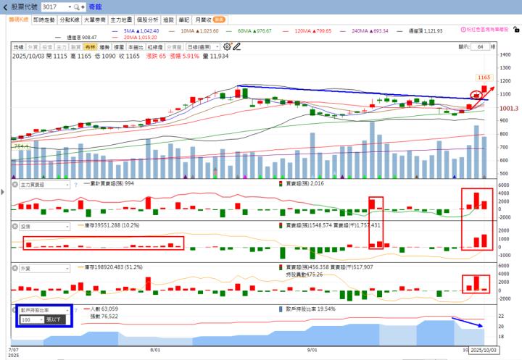This screenshot has height=360, width=522.
Task: Toggle 融資 overlay on chart toolbar
Action: click(x=75, y=47)
